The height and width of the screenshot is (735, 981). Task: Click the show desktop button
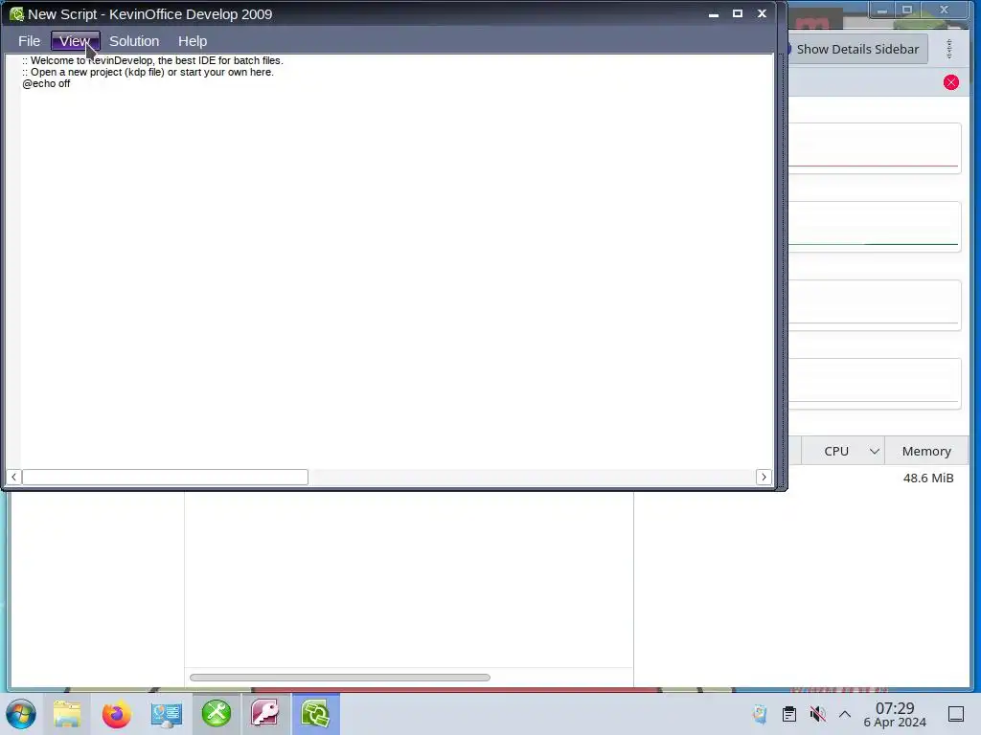click(x=956, y=714)
